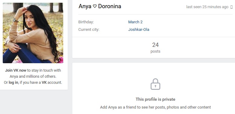
Task: Click the 24 posts count number
Action: 155,45
